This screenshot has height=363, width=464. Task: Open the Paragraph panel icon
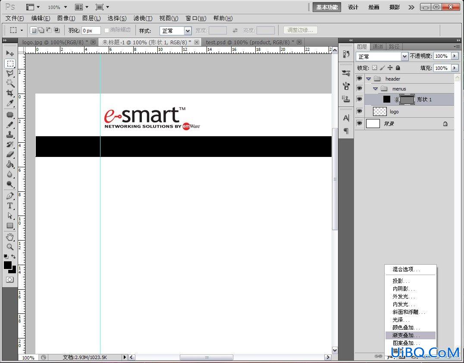[x=346, y=131]
